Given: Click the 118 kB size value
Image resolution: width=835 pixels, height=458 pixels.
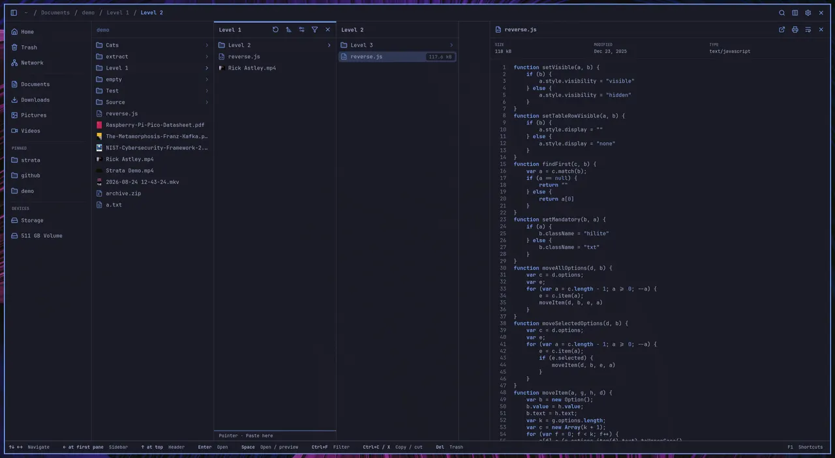Looking at the screenshot, I should [x=503, y=51].
